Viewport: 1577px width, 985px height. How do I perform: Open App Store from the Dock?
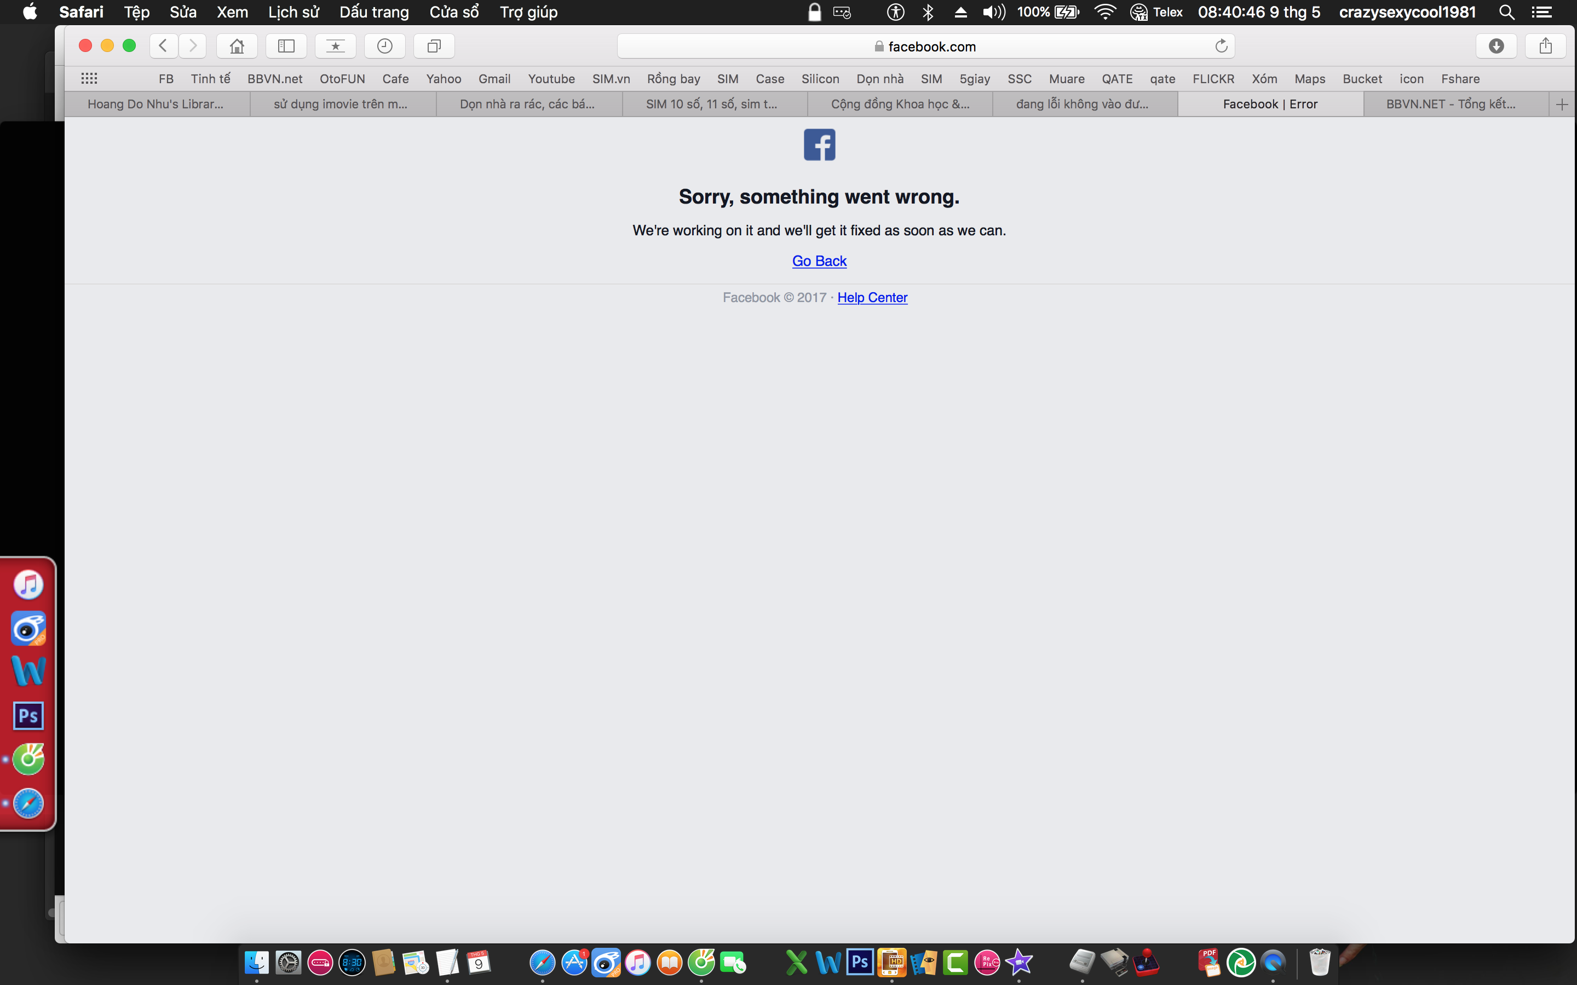(574, 962)
